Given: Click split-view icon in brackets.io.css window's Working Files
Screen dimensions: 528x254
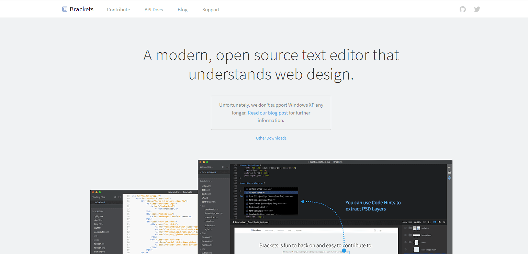Looking at the screenshot, I should click(x=227, y=167).
